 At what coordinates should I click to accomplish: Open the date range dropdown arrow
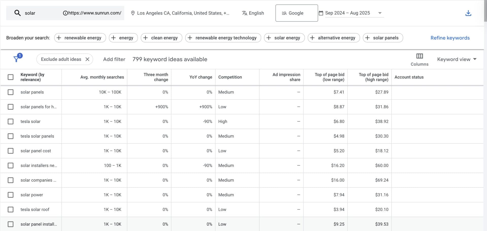(x=380, y=13)
